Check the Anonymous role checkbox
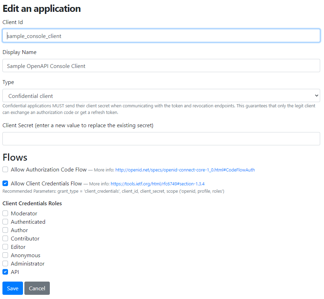 [x=5, y=255]
